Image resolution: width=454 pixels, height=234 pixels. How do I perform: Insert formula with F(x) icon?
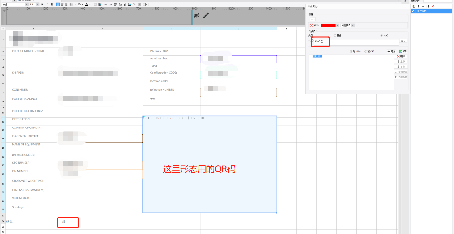120,4
